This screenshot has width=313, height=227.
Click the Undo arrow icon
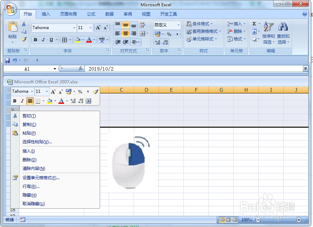(15, 61)
